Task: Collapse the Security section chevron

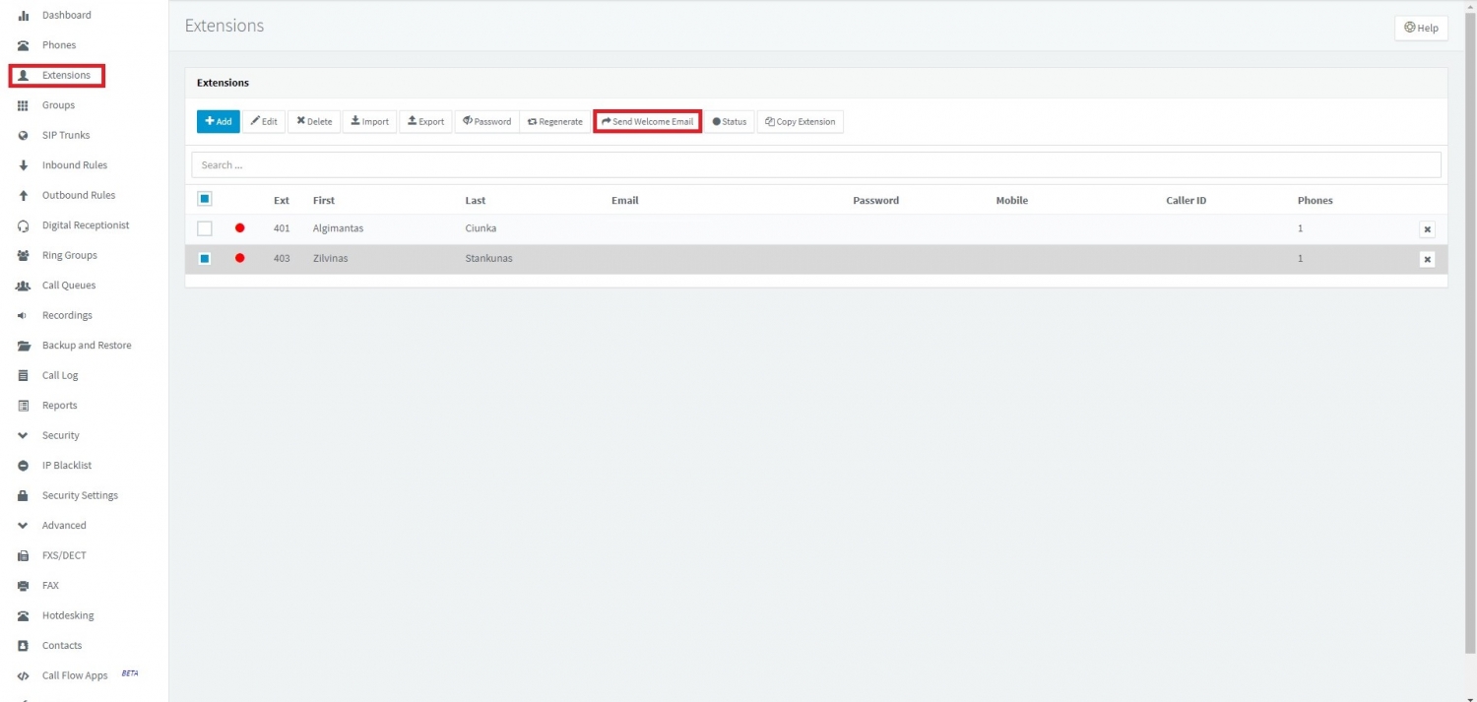Action: click(23, 435)
